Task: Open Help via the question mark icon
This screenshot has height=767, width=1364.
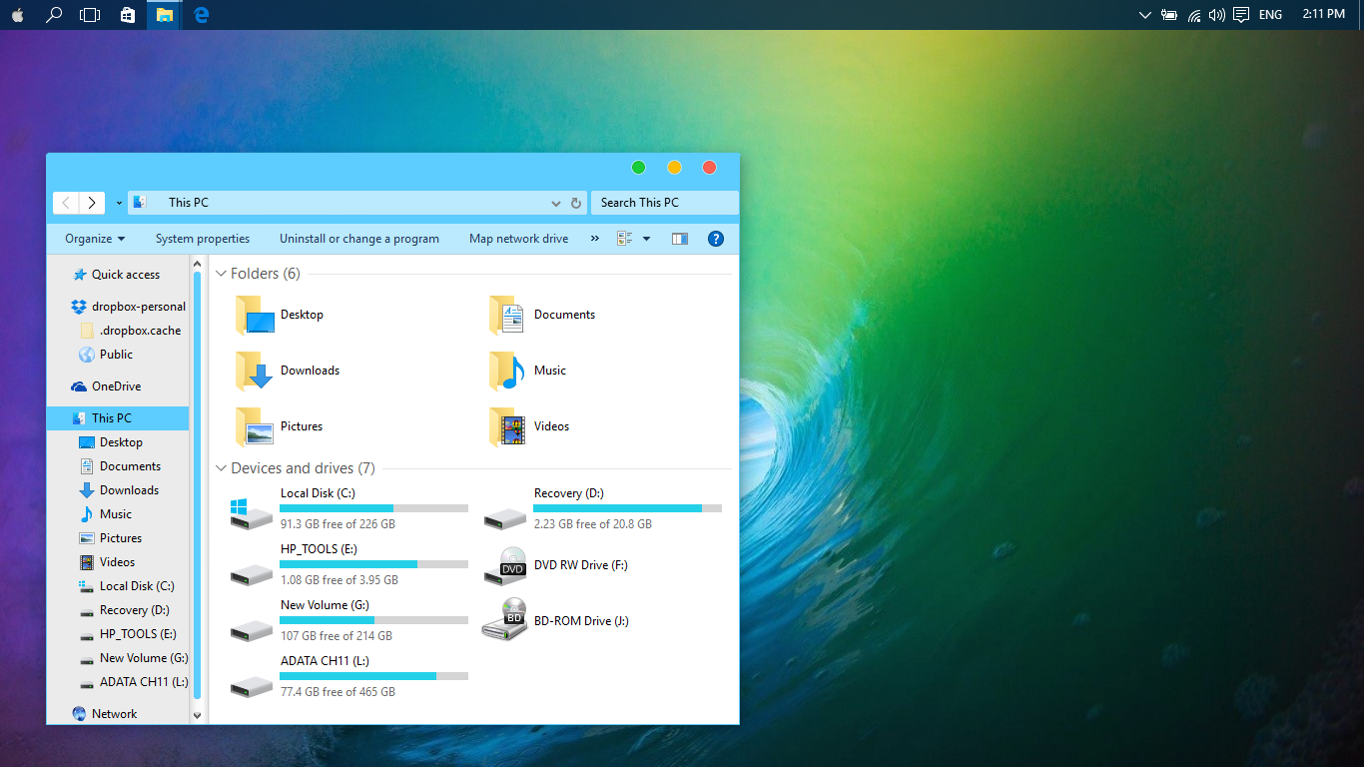Action: pos(716,238)
